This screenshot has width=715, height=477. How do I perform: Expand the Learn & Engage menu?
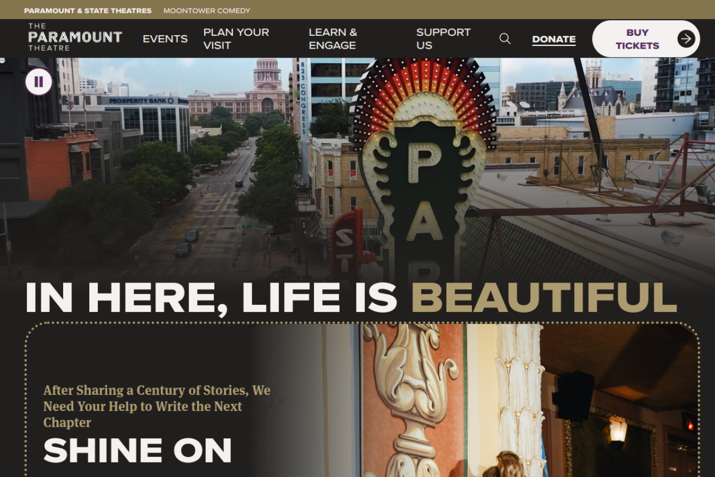[333, 39]
